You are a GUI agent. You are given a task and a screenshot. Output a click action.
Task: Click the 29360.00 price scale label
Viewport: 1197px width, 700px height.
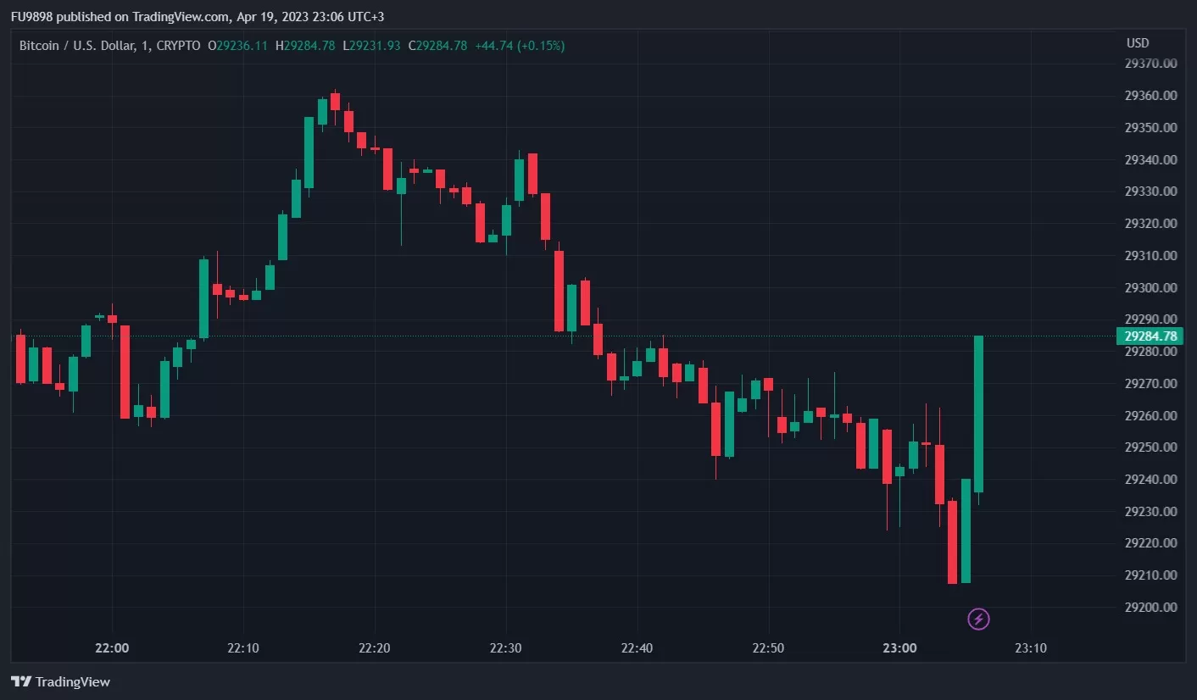[1150, 96]
